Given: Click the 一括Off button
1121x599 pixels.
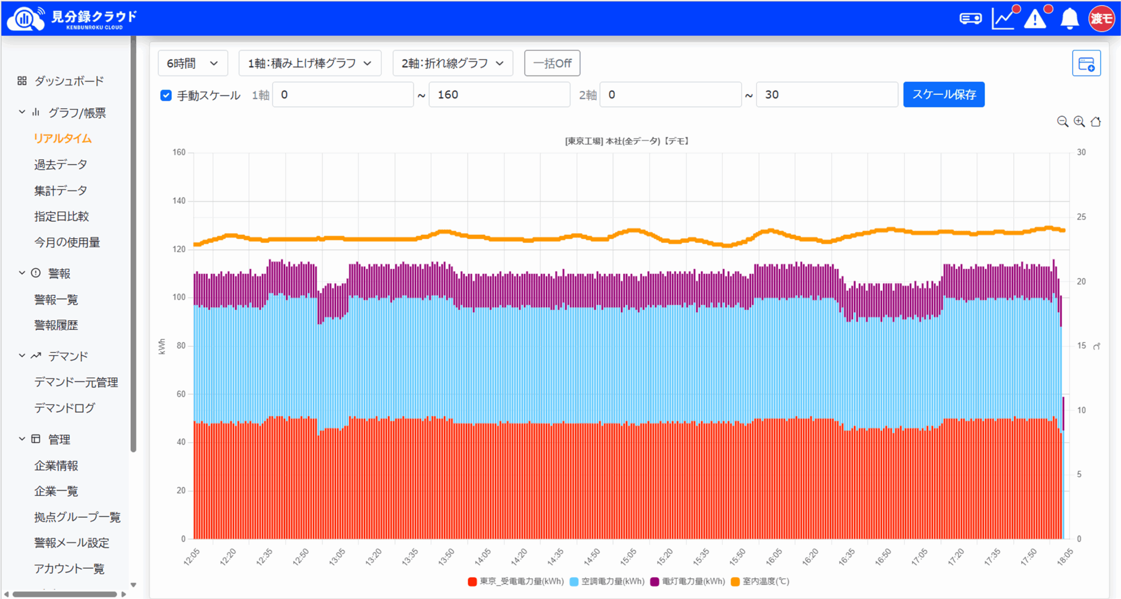Looking at the screenshot, I should 552,64.
